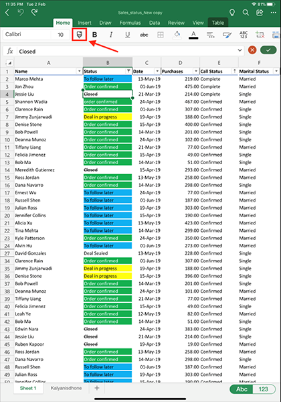The image size is (281, 402).
Task: Click the lightbulb Tell Me icon
Action: [232, 13]
